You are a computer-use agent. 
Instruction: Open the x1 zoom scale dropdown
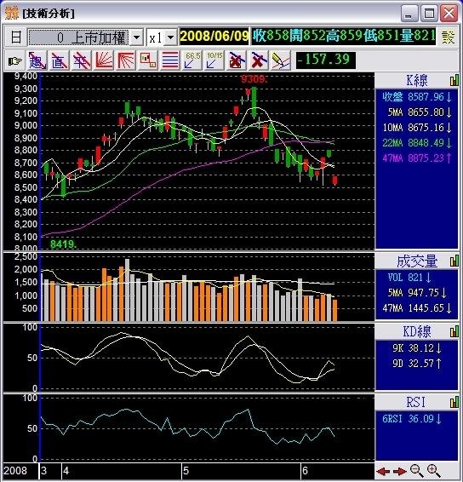(170, 37)
